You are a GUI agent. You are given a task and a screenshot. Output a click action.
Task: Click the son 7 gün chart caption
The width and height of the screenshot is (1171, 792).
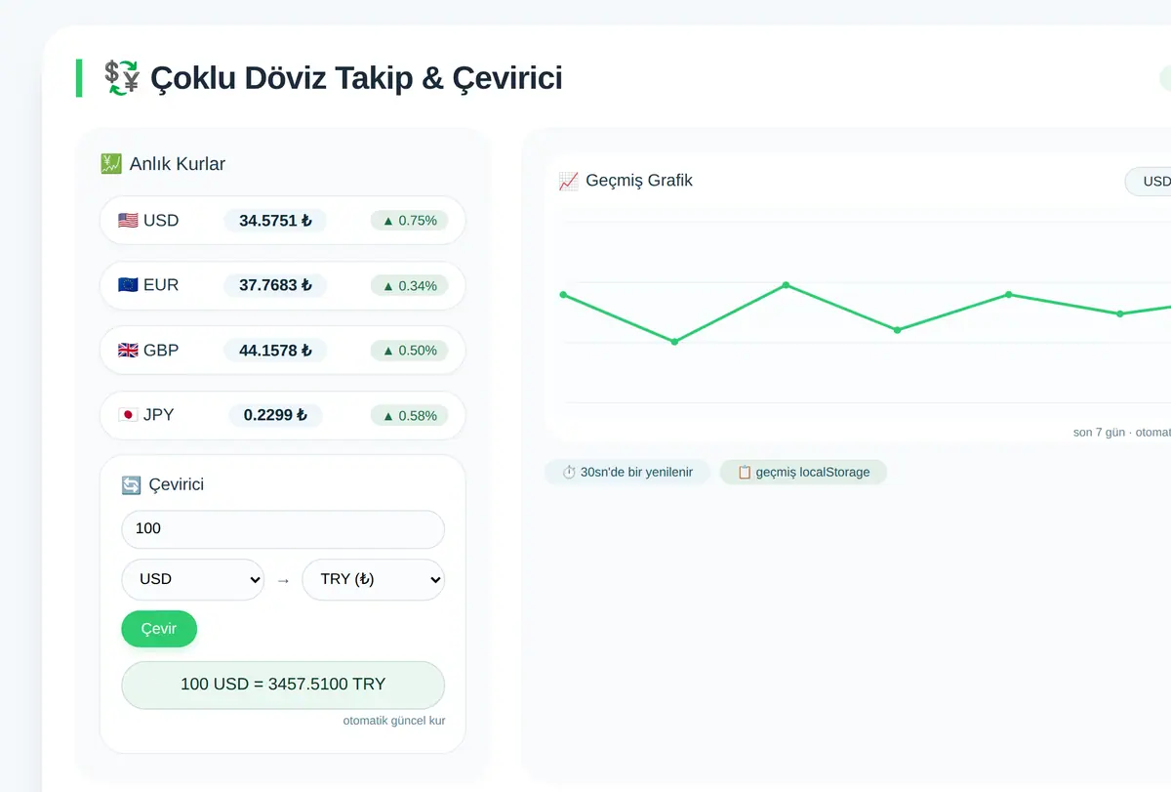1122,433
